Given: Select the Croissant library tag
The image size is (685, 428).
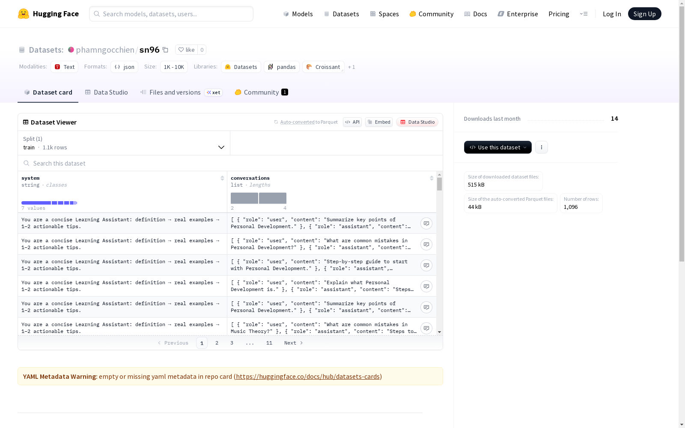Looking at the screenshot, I should click(323, 67).
